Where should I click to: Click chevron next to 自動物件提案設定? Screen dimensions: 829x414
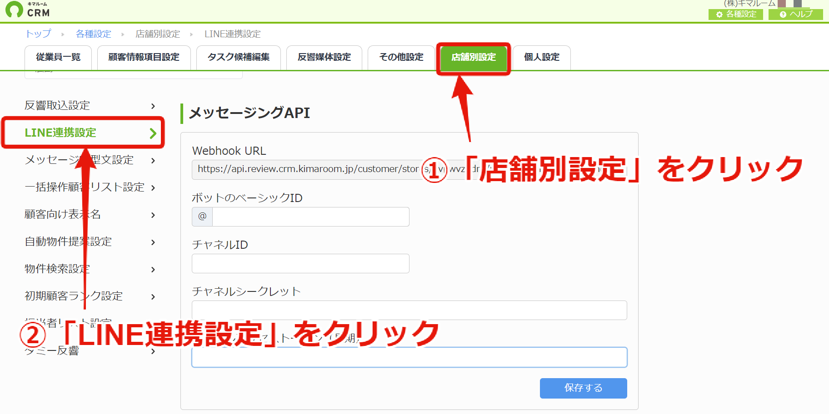[153, 242]
